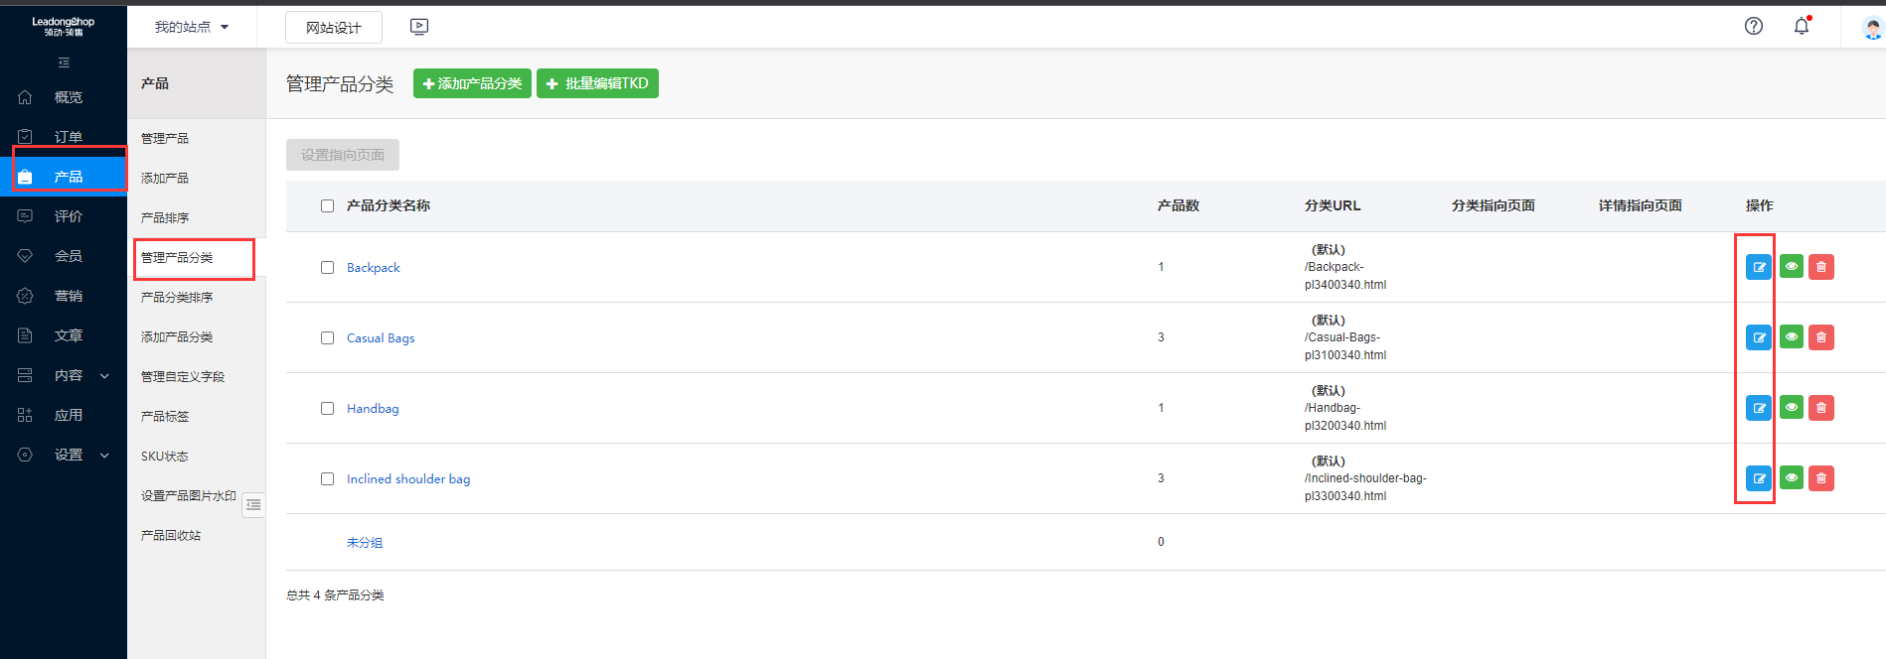
Task: Open the user avatar menu
Action: [x=1871, y=28]
